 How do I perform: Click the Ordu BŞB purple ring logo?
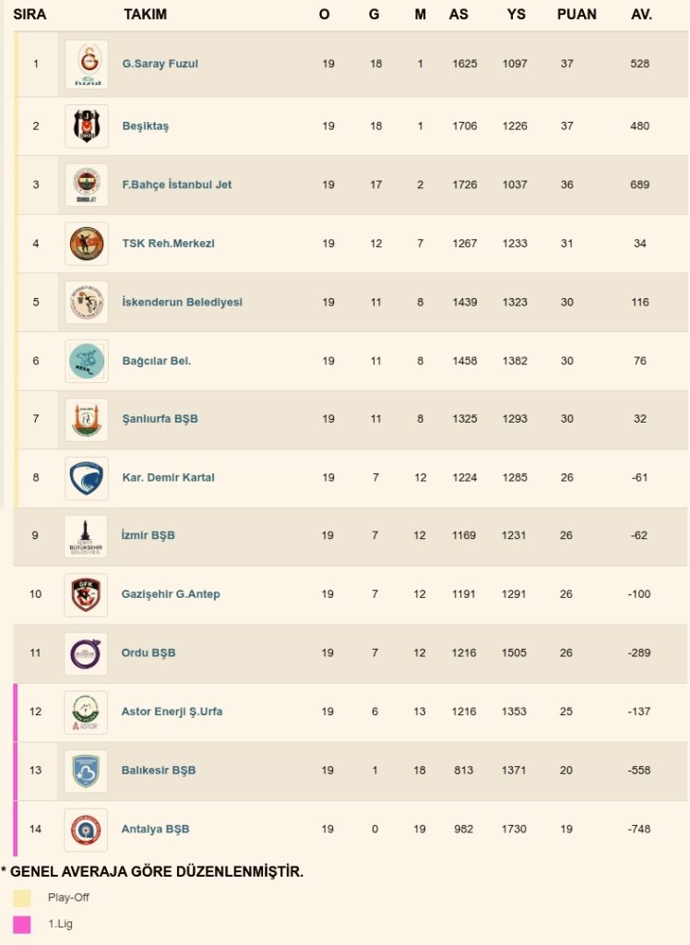tap(87, 653)
